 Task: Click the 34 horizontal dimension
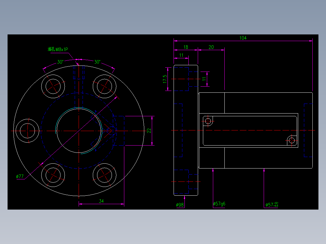(x=101, y=201)
